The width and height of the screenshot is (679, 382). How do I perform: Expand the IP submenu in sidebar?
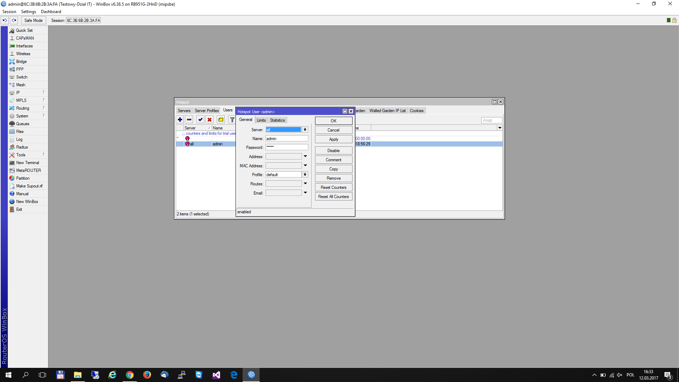[x=28, y=93]
